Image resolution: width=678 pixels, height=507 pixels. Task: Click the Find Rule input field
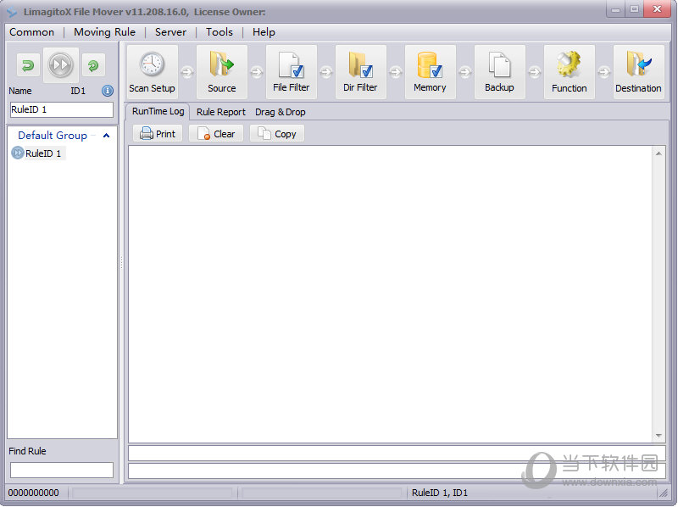(x=61, y=470)
